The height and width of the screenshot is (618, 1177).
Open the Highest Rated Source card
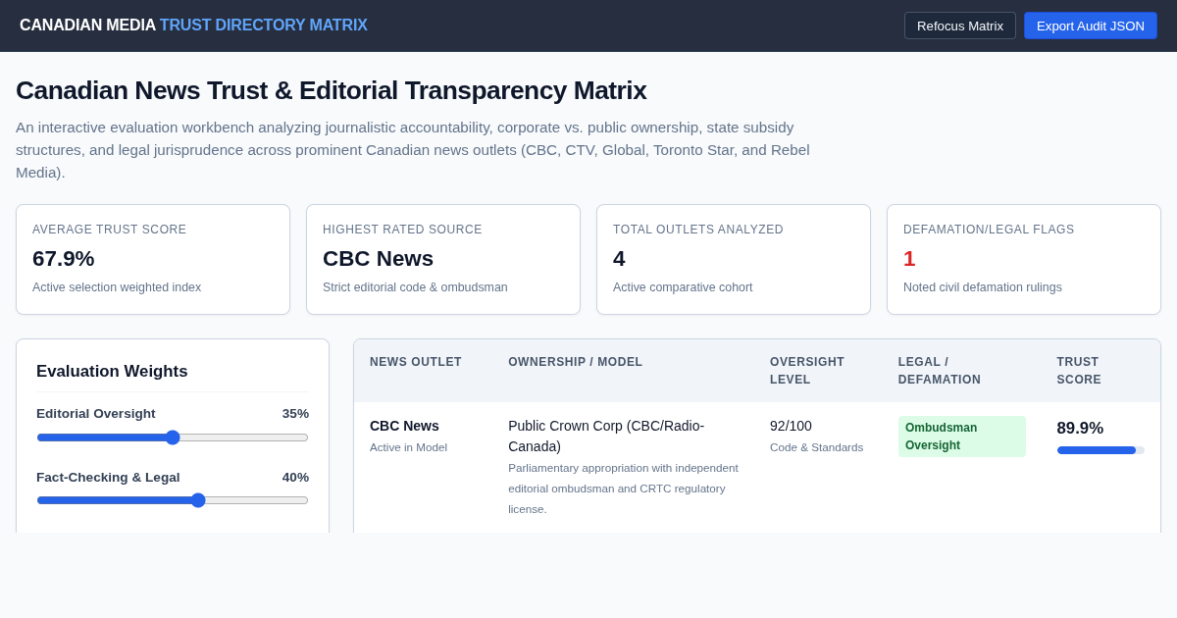click(443, 260)
